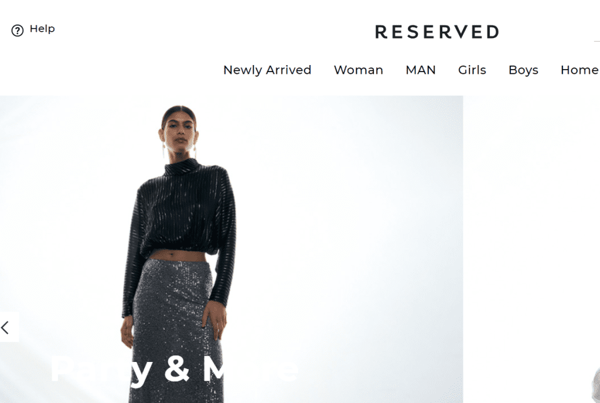Open the Newly Arrived menu
The width and height of the screenshot is (600, 403).
pos(267,70)
